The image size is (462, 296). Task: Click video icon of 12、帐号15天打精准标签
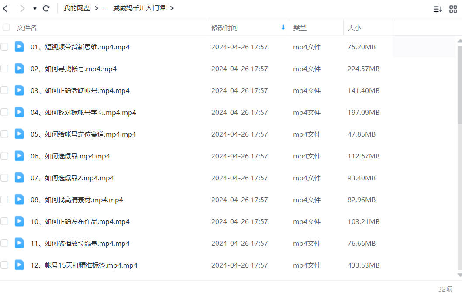pos(20,265)
